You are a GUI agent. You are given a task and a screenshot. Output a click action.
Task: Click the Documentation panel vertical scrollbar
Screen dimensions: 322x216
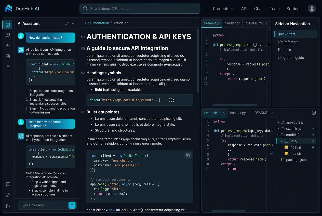(x=198, y=60)
